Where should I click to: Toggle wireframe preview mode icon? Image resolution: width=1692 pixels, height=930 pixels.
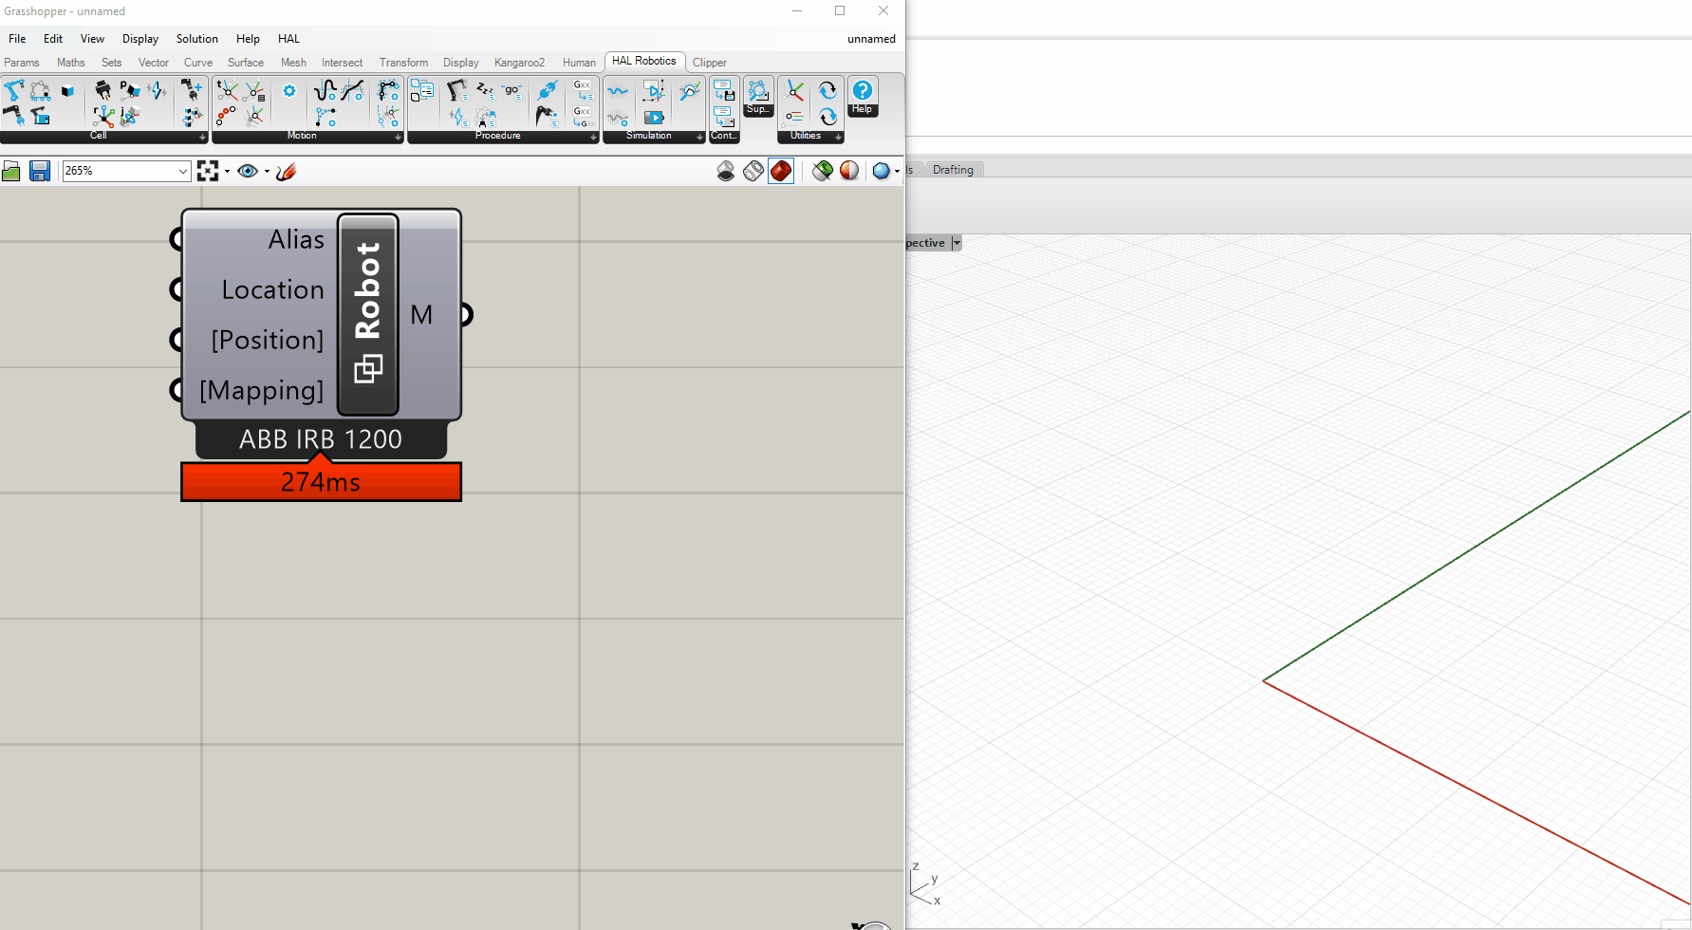coord(753,171)
